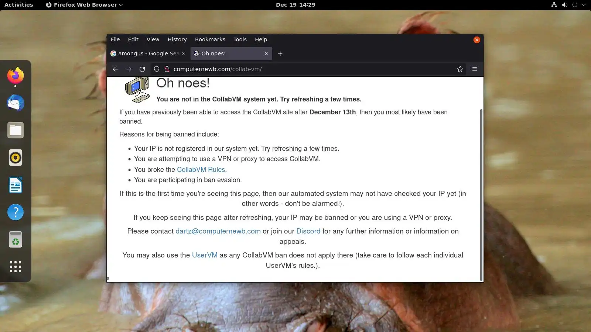Click the 'VPN or proxy to access CollabVM' bullet
The image size is (591, 332).
point(227,159)
